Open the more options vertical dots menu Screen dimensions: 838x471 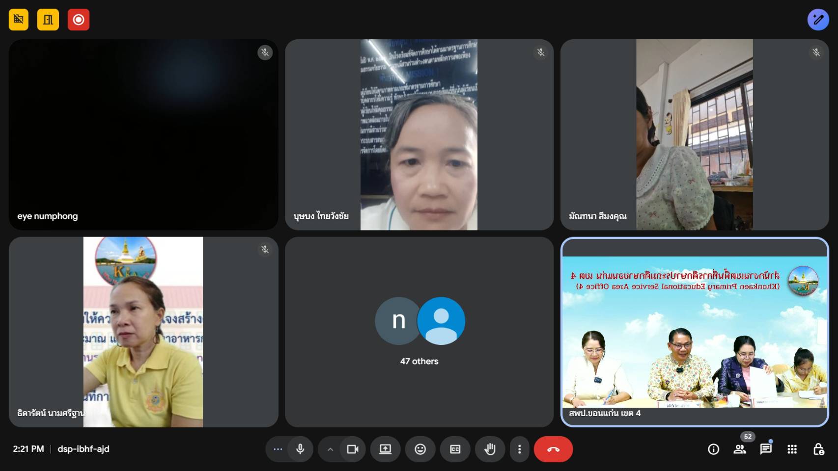tap(519, 449)
